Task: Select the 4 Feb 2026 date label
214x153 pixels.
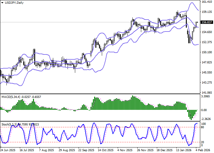Action: click(203, 151)
